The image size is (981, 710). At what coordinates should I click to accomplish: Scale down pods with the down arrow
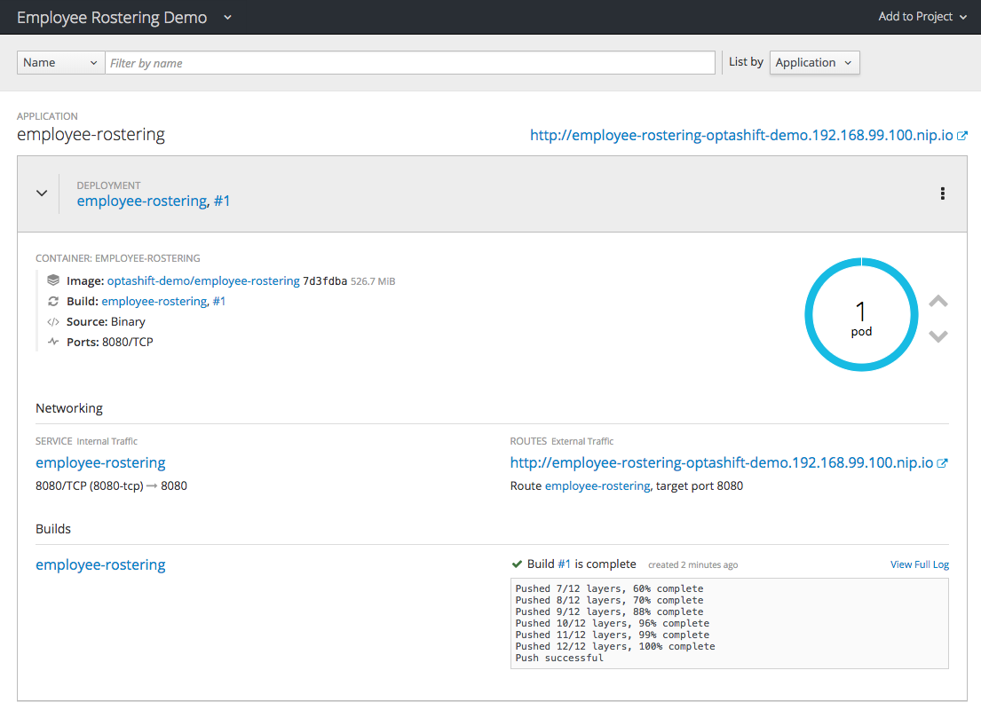(x=937, y=336)
